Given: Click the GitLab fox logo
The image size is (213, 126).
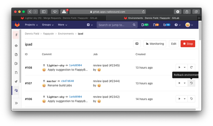Looking at the screenshot, I should [17, 25].
